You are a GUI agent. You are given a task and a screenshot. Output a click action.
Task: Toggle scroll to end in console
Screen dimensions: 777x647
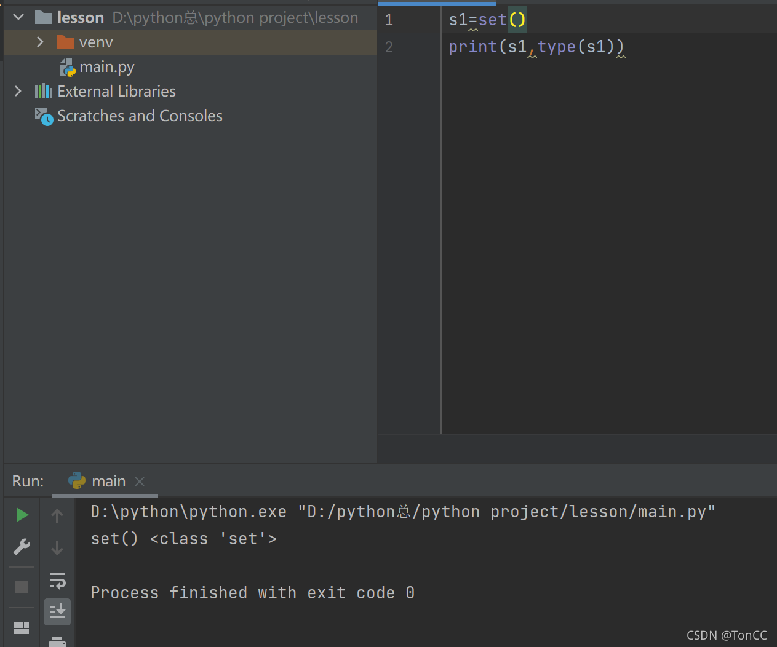point(57,611)
